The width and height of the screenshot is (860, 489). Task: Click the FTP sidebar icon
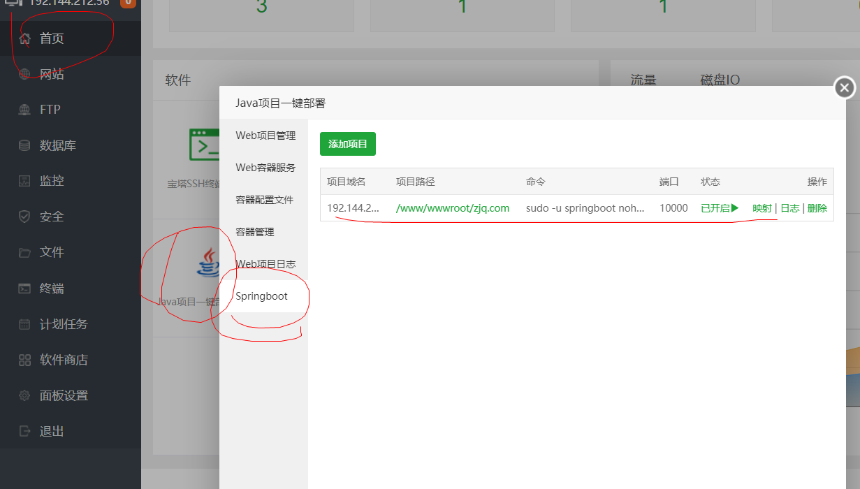25,110
